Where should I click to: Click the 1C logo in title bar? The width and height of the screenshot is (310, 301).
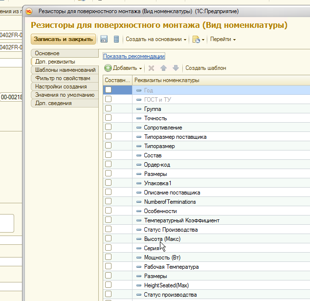point(29,11)
